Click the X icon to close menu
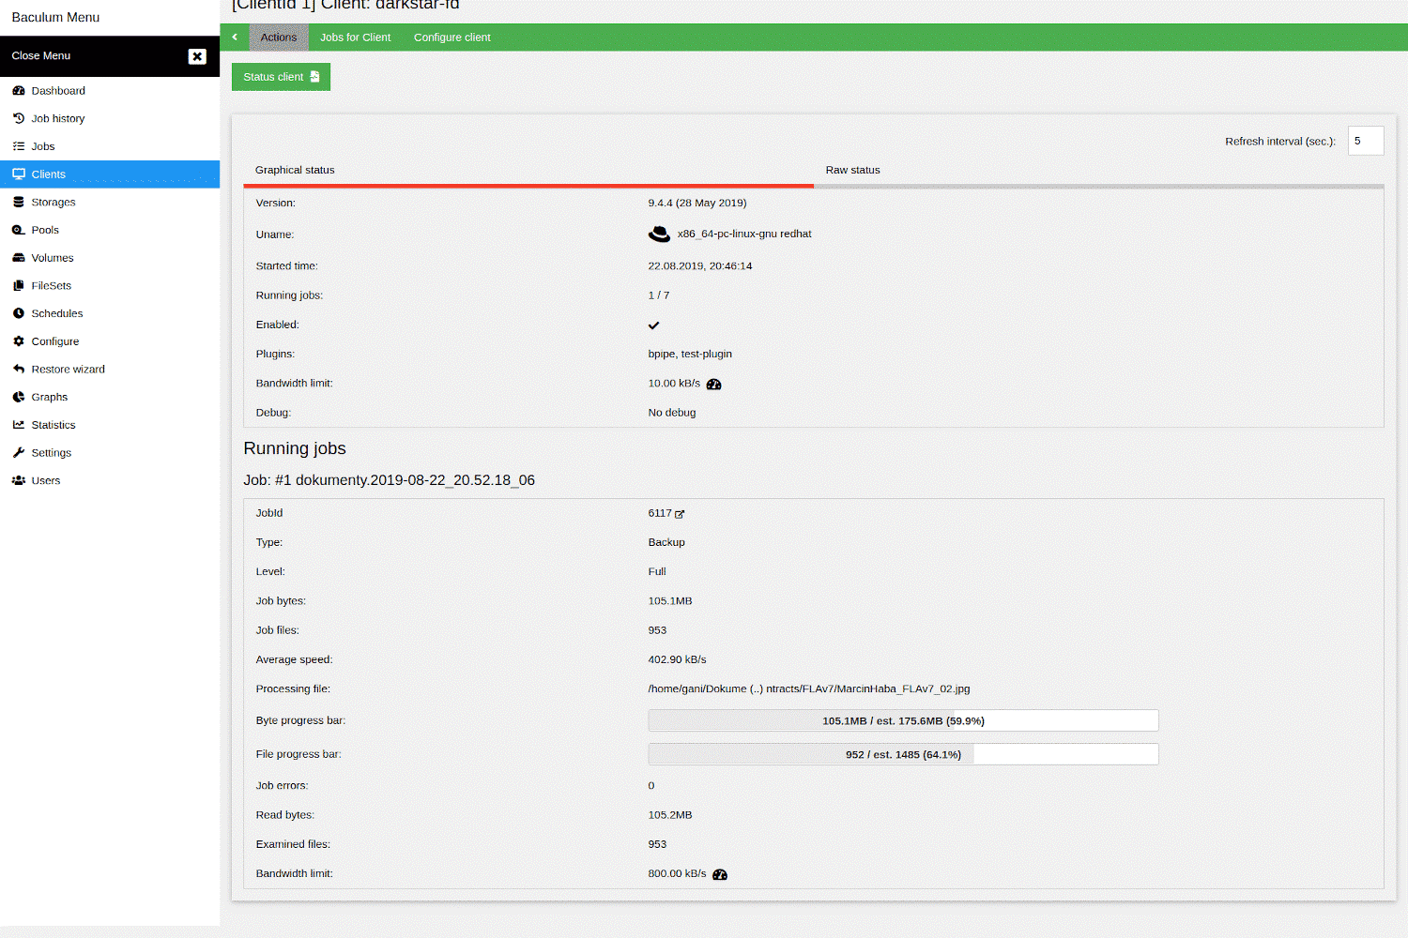 coord(197,56)
